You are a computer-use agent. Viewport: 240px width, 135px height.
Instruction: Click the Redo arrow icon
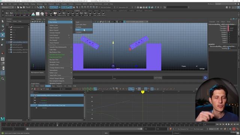pos(30,7)
